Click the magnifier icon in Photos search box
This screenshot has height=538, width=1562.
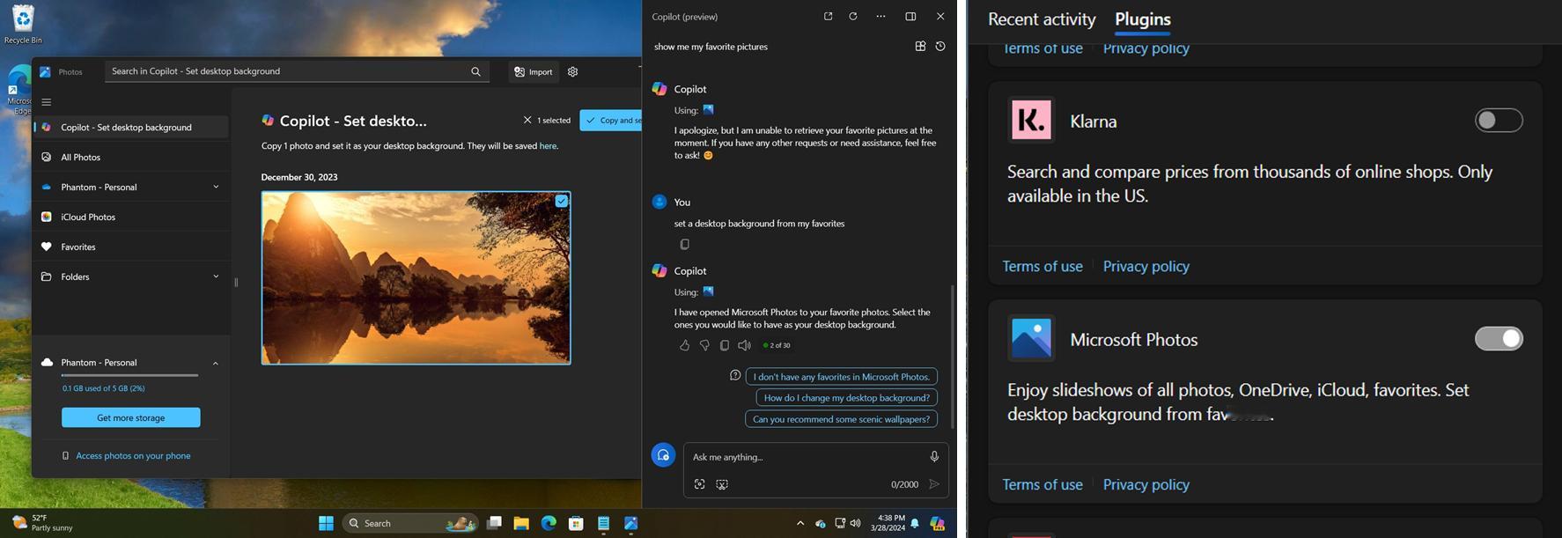[475, 72]
